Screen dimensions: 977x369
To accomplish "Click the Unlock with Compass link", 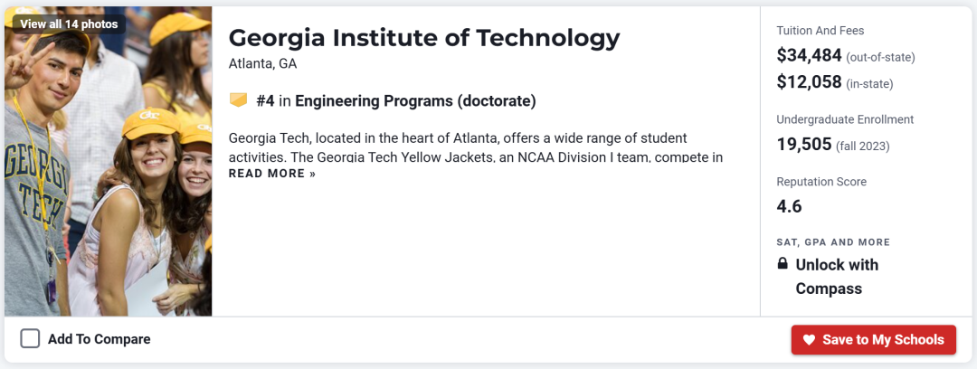I will pos(837,277).
